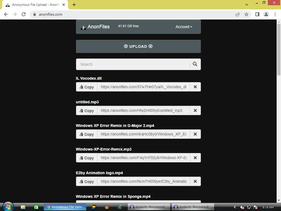Delete E2by Animation logo.mp4 with X icon

tap(195, 181)
